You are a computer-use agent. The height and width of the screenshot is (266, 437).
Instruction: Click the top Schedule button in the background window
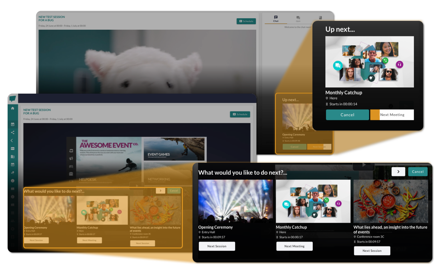pos(246,21)
